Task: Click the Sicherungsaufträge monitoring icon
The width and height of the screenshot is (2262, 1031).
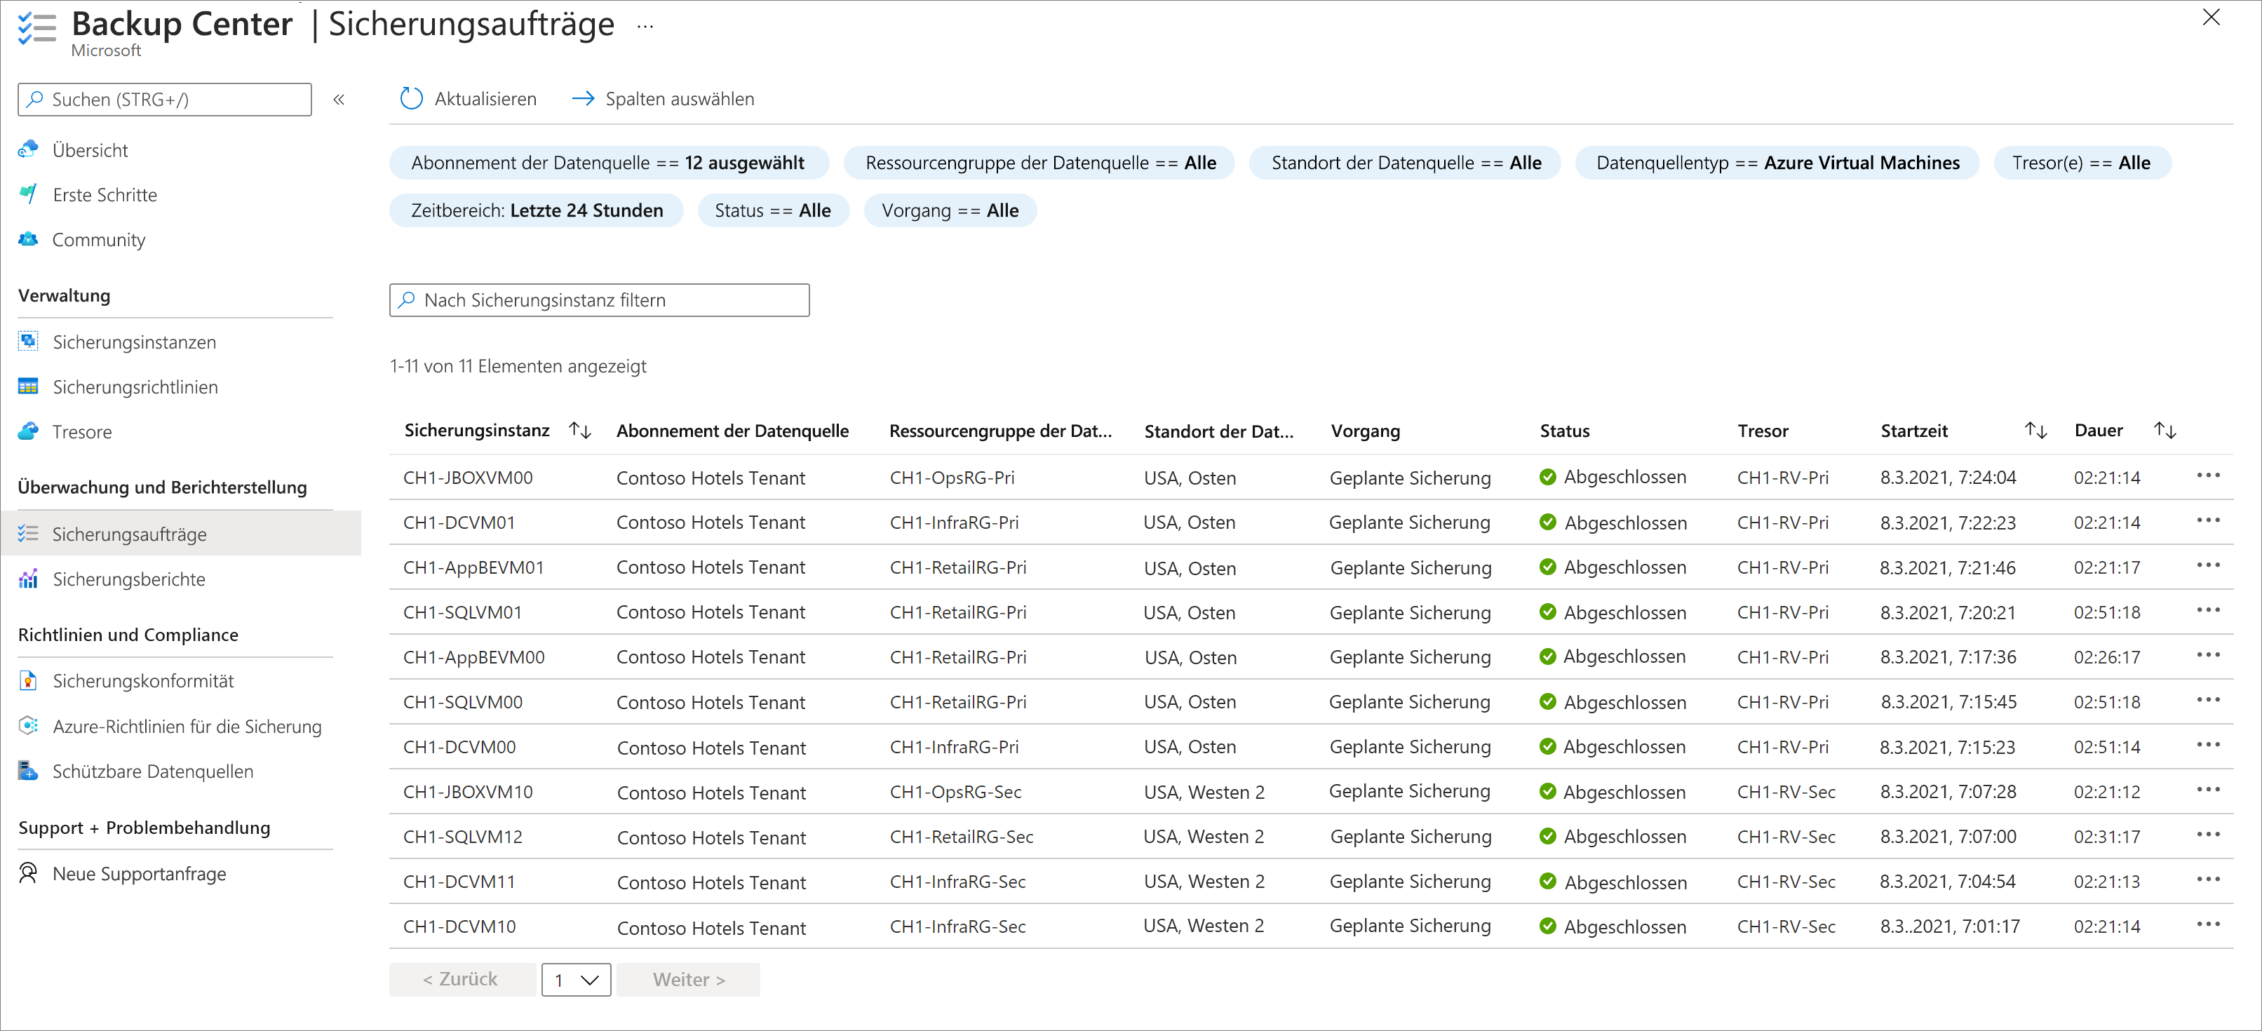Action: click(26, 534)
